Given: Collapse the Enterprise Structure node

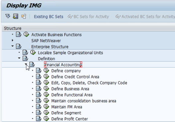Looking at the screenshot, I should click(x=13, y=46).
